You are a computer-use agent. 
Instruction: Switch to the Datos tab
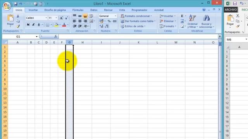[94, 10]
